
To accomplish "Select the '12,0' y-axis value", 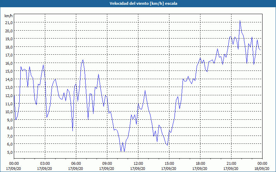I will tap(9, 96).
